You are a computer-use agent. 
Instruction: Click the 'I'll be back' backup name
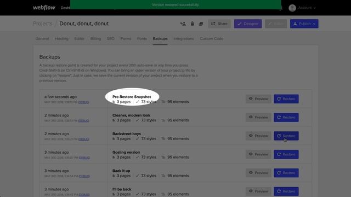pyautogui.click(x=122, y=189)
